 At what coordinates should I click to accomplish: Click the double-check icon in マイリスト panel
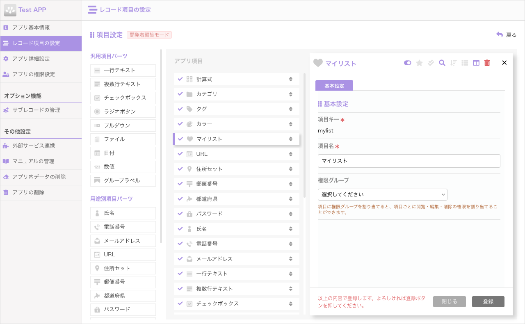(x=431, y=63)
